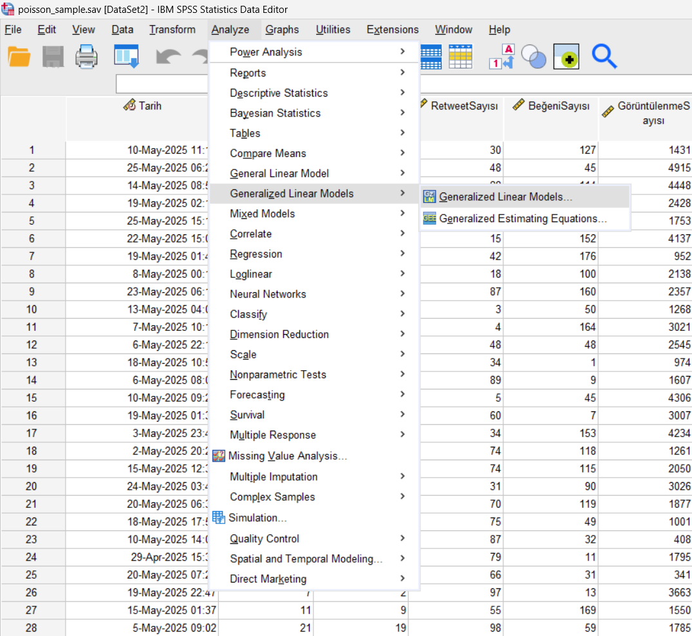Select Generalized Estimating Equations submenu item
Image resolution: width=692 pixels, height=636 pixels.
pos(523,219)
